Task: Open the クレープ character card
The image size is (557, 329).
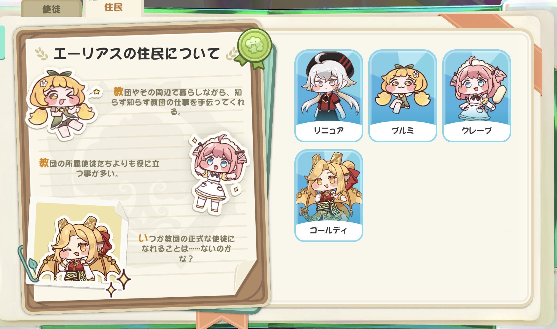Action: pyautogui.click(x=477, y=96)
